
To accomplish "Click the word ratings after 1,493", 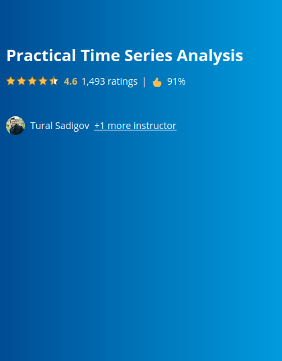I will (x=122, y=82).
